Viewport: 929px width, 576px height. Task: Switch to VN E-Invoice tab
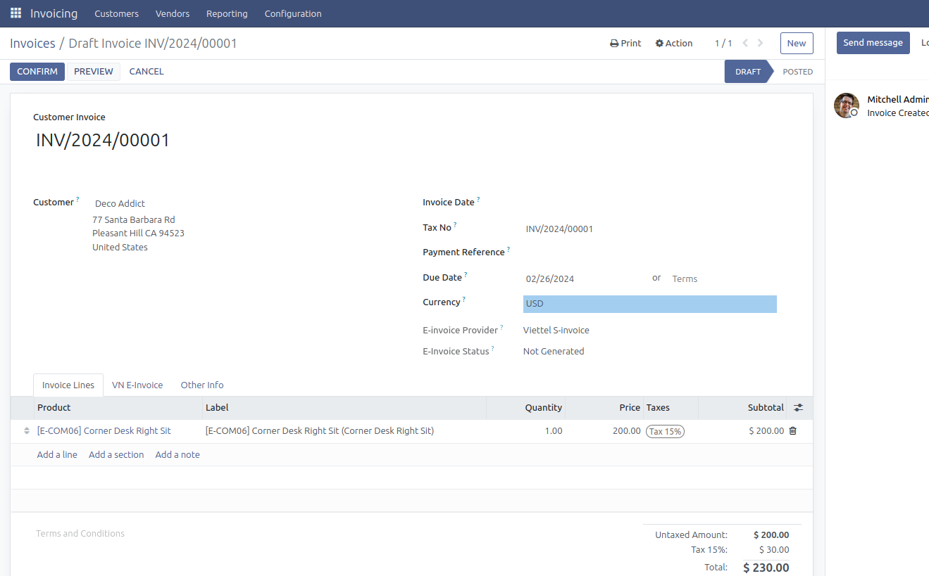137,385
